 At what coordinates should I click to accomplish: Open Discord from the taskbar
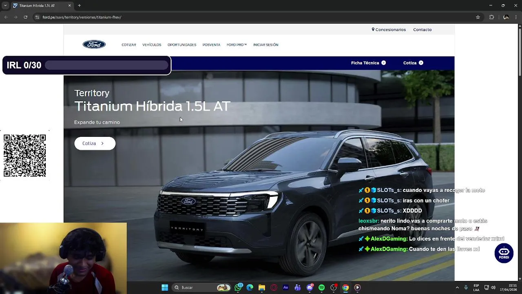point(310,287)
